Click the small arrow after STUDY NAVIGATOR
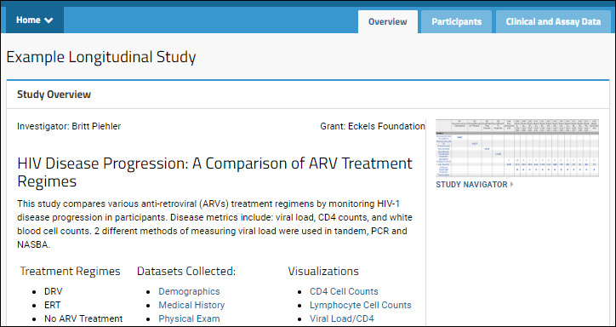The width and height of the screenshot is (616, 327). [512, 184]
